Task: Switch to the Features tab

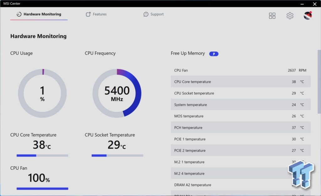Action: tap(96, 14)
